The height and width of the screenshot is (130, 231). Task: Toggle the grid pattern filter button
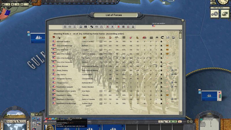click(123, 27)
